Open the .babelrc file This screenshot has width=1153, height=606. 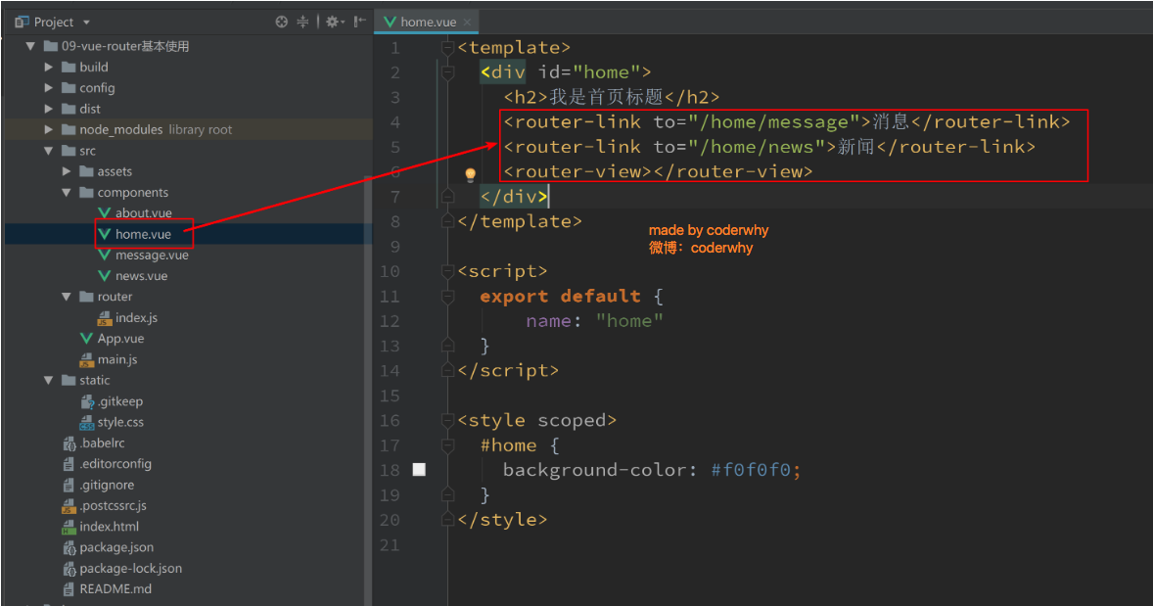click(x=102, y=443)
